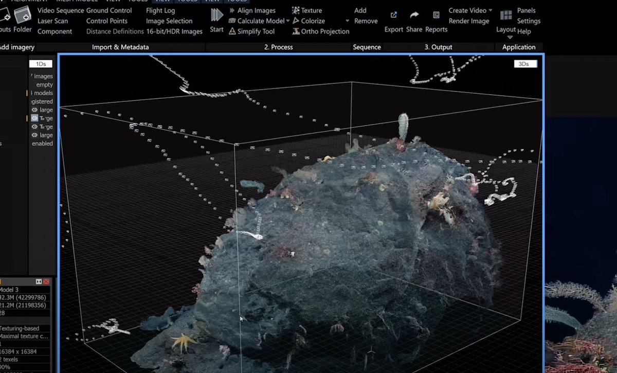Click Add in Sequence group

point(360,10)
